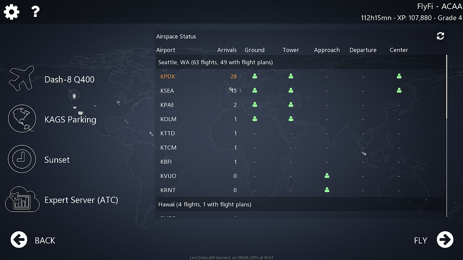This screenshot has height=260, width=463.
Task: Select KPDX Ground controller icon
Action: tap(255, 76)
